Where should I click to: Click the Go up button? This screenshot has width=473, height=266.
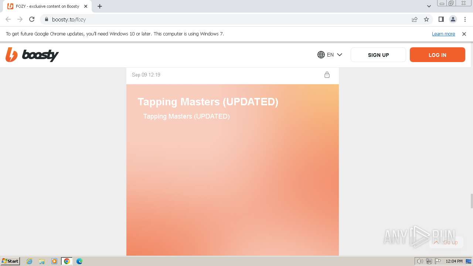446,242
